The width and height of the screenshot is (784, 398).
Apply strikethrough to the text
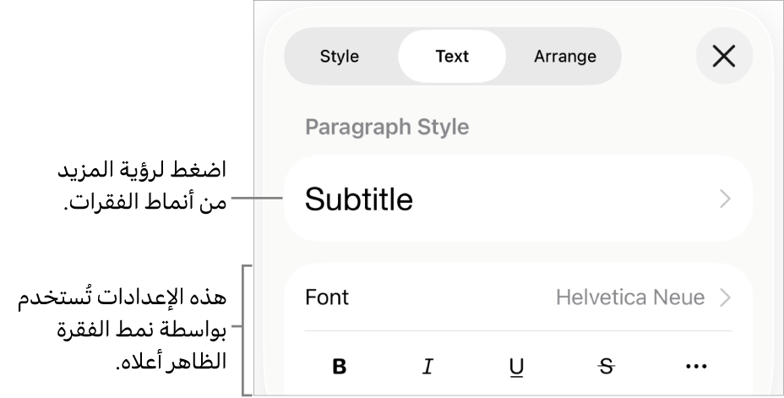click(x=606, y=367)
